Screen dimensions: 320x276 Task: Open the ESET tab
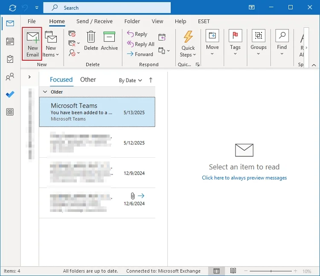coord(204,21)
